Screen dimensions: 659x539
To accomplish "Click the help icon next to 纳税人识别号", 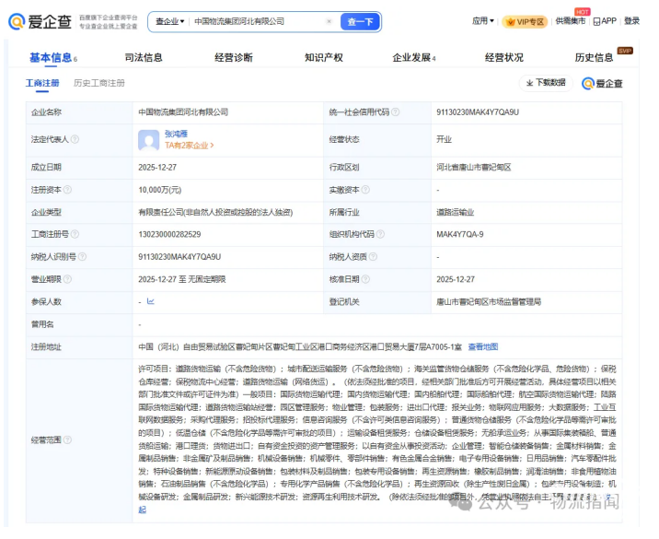I will coord(83,257).
